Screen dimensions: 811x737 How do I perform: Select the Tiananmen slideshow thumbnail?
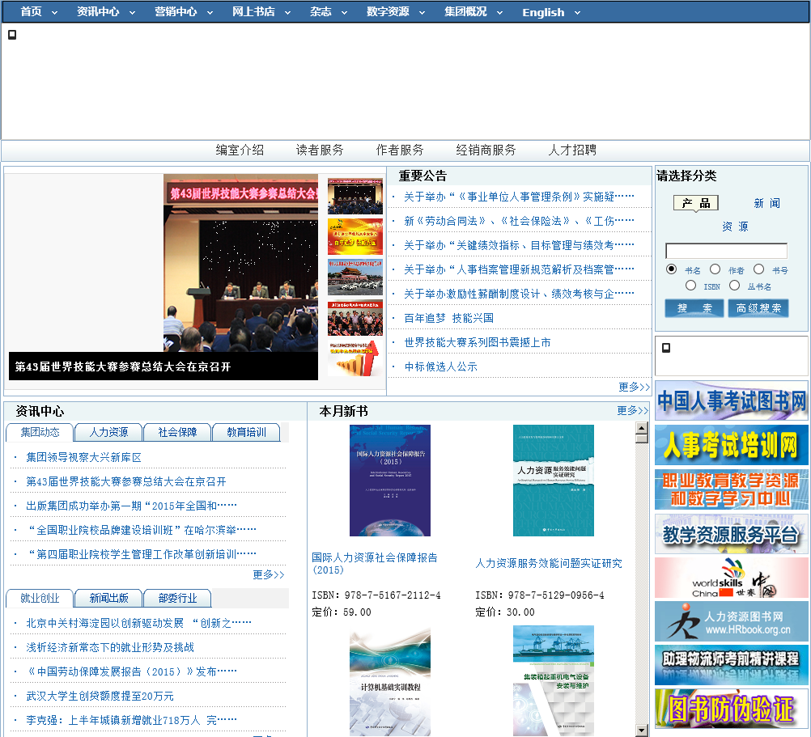point(355,277)
